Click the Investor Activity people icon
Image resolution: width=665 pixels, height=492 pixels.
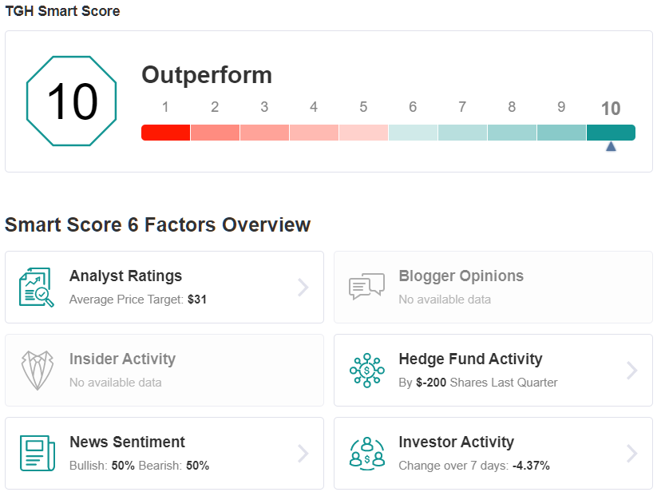pyautogui.click(x=367, y=454)
